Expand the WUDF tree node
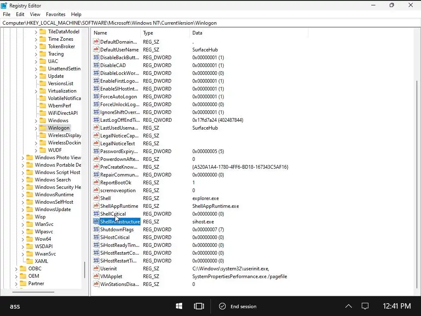The height and width of the screenshot is (316, 421). (36, 151)
